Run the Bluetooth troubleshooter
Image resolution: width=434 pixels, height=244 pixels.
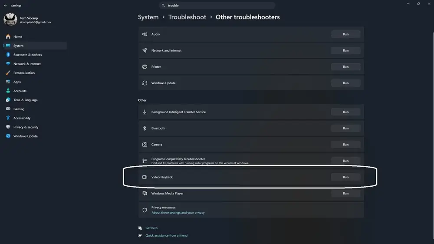coord(346,128)
